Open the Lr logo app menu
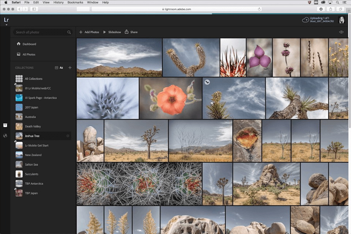The height and width of the screenshot is (234, 351). (x=6, y=20)
